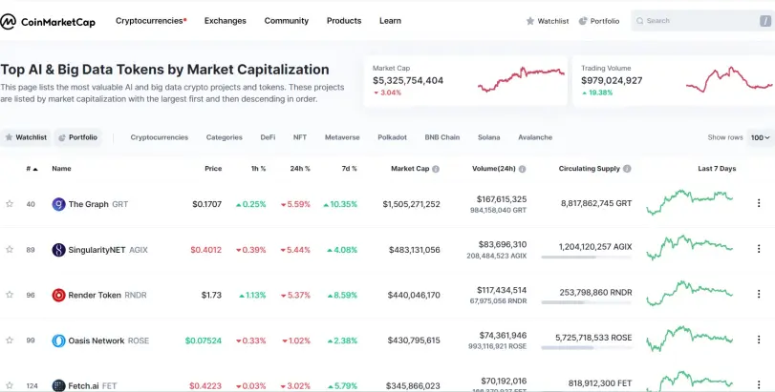The height and width of the screenshot is (392, 775).
Task: Open the Market Cap info icon
Action: pos(436,169)
